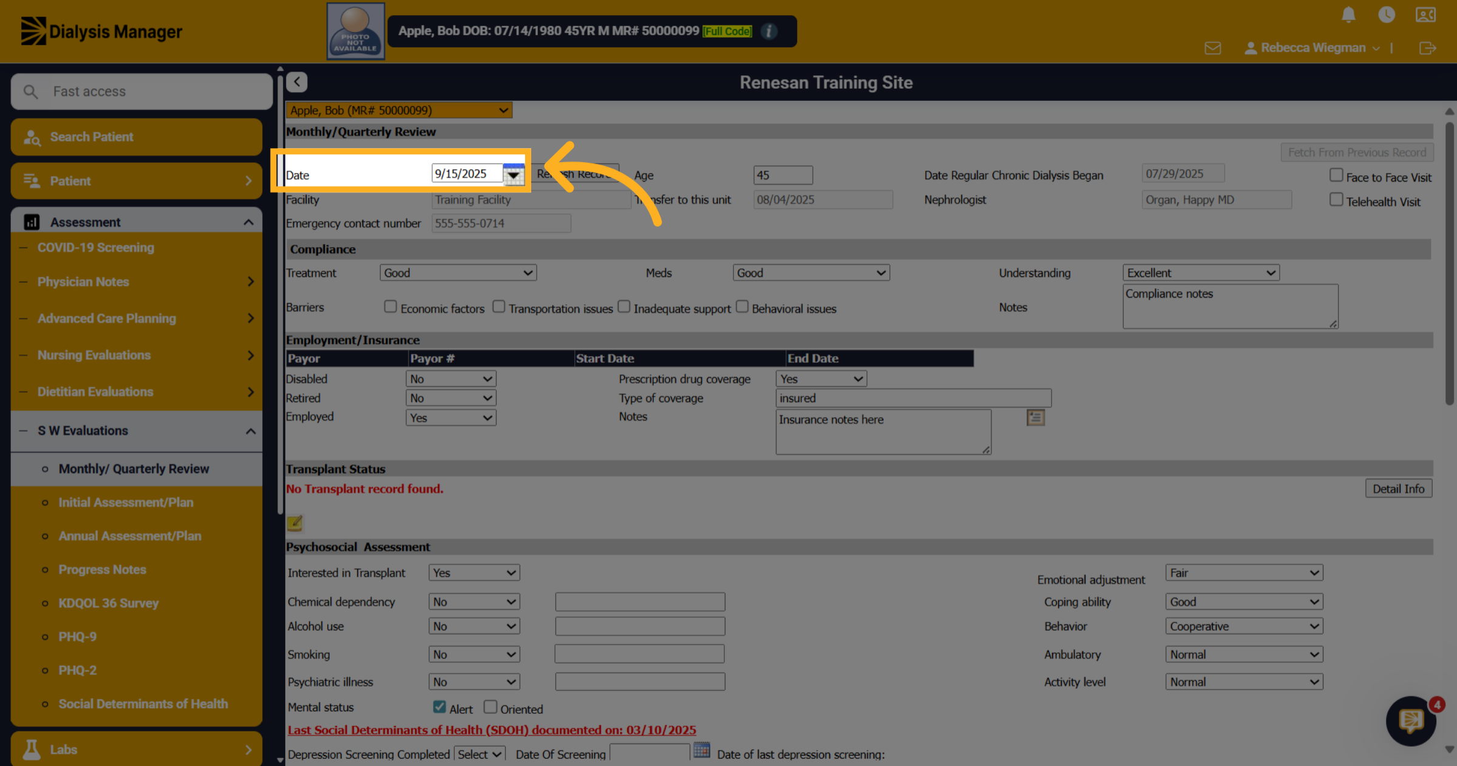
Task: Open the Date calendar picker
Action: coord(514,174)
